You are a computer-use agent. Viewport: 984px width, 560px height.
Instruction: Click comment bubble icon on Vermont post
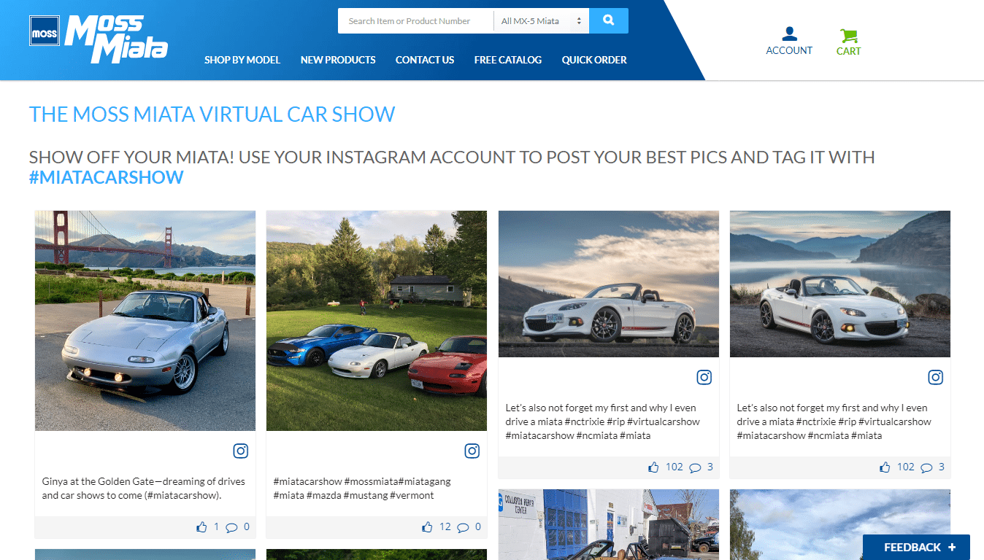tap(463, 527)
